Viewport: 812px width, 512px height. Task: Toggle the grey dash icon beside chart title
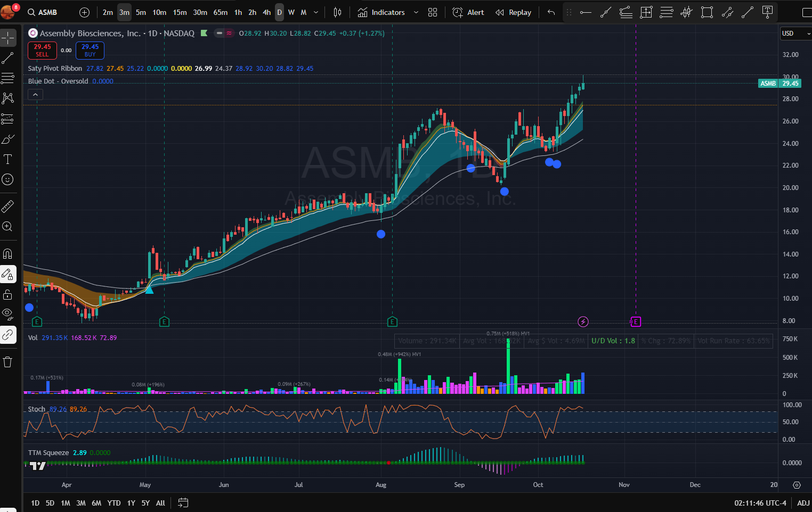[x=218, y=33]
